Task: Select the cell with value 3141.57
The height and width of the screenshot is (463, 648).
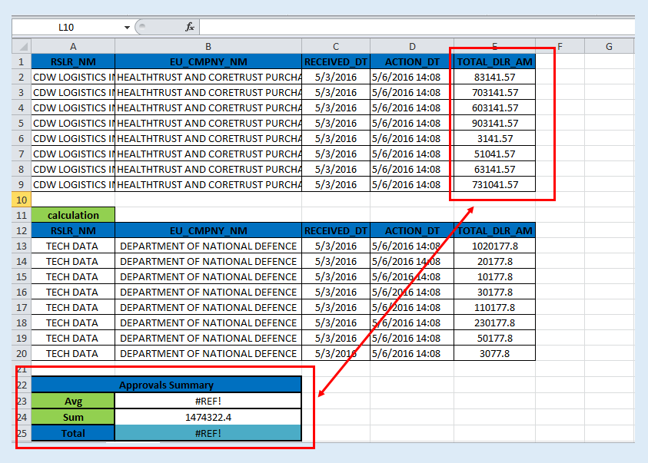Action: tap(495, 139)
